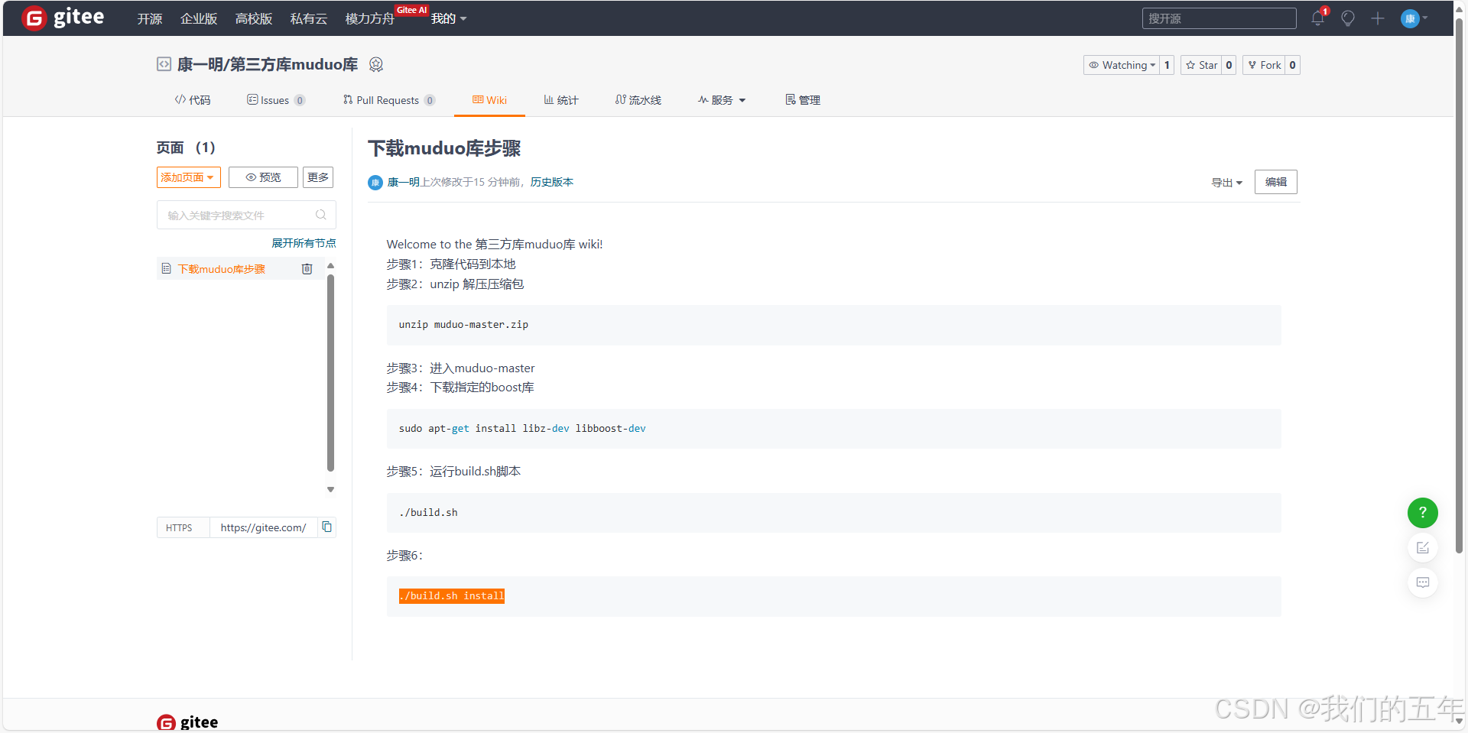Click the notification bell icon
Viewport: 1468px width, 733px height.
[1317, 18]
